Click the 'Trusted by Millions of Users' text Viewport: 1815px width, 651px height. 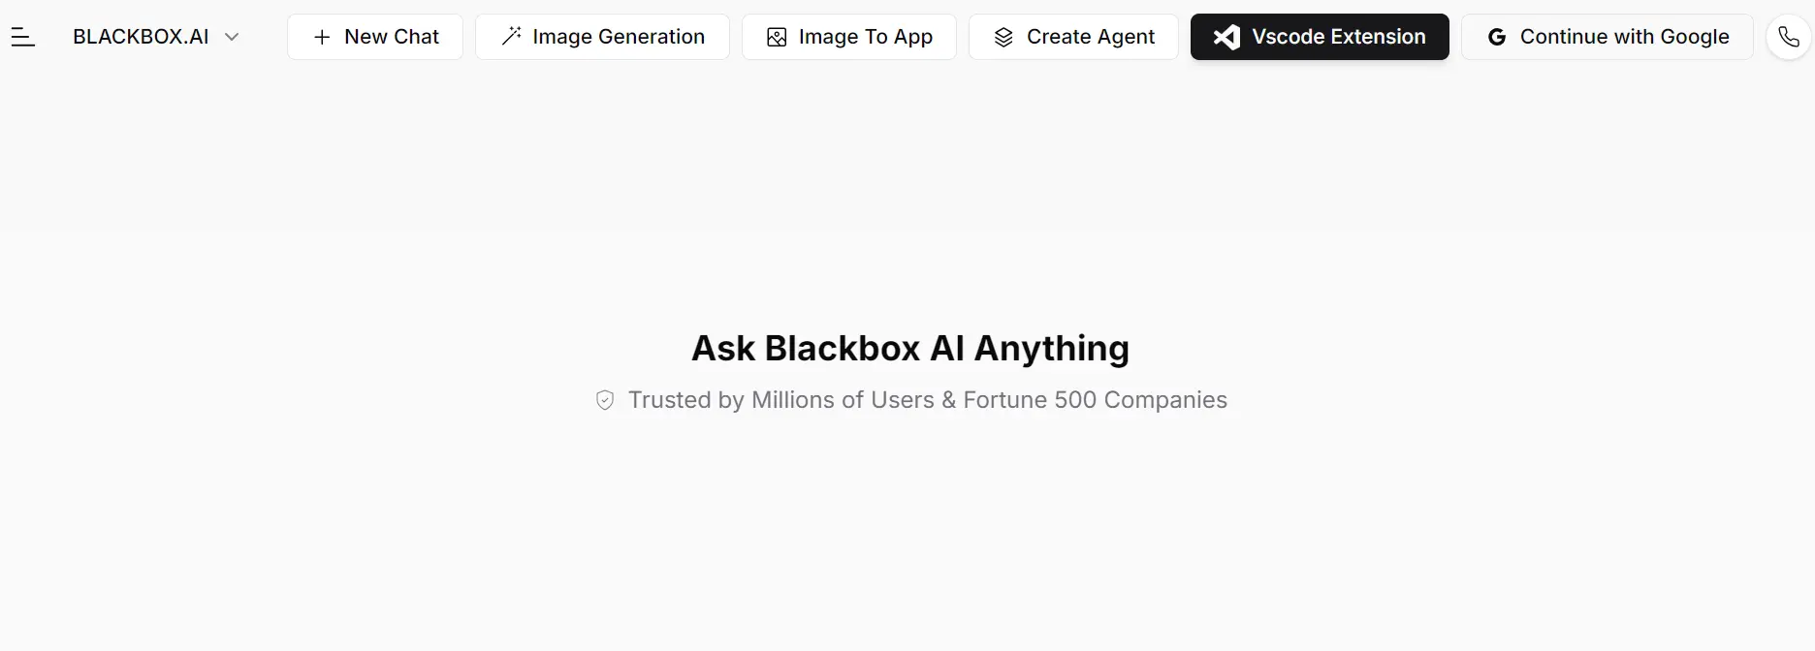pos(780,400)
